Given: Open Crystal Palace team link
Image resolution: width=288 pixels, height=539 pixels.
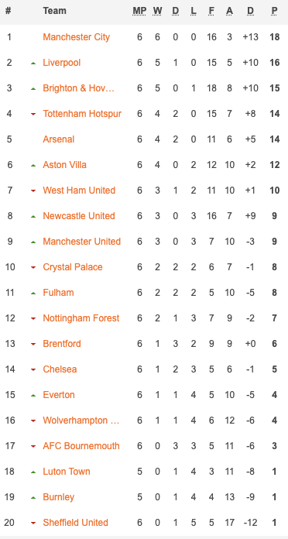Looking at the screenshot, I should click(73, 267).
